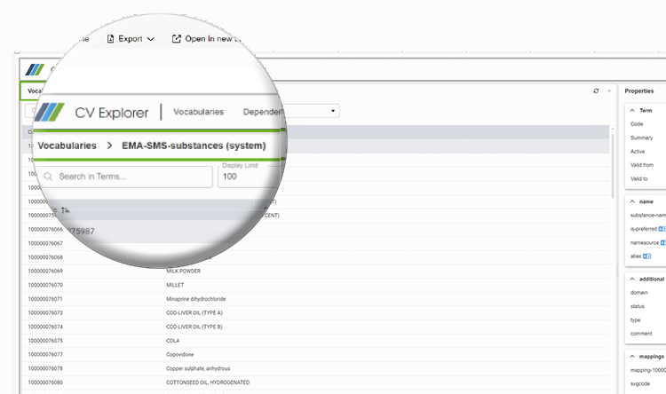This screenshot has height=394, width=666.
Task: Focus the Search in Terms field
Action: pos(126,177)
